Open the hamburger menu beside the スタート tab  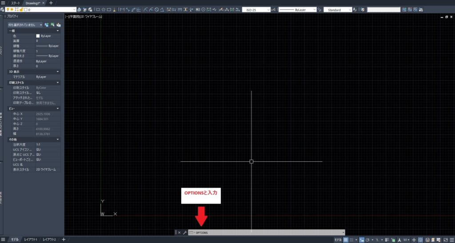[x=4, y=3]
